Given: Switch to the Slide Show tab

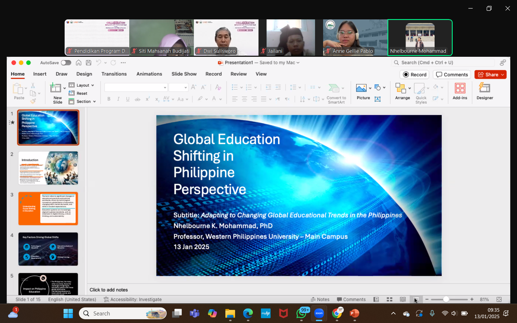Looking at the screenshot, I should point(184,74).
